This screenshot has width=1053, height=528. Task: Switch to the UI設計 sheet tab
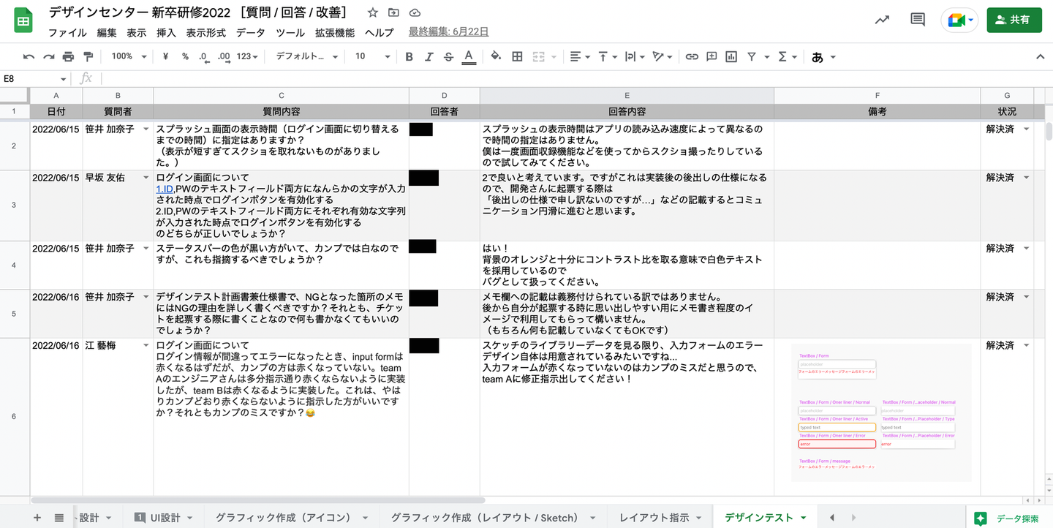pos(165,517)
